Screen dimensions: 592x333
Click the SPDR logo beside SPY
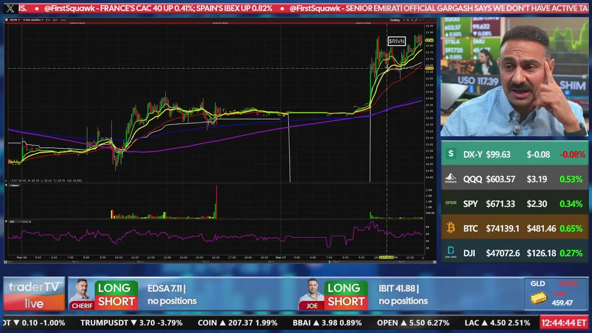click(451, 203)
